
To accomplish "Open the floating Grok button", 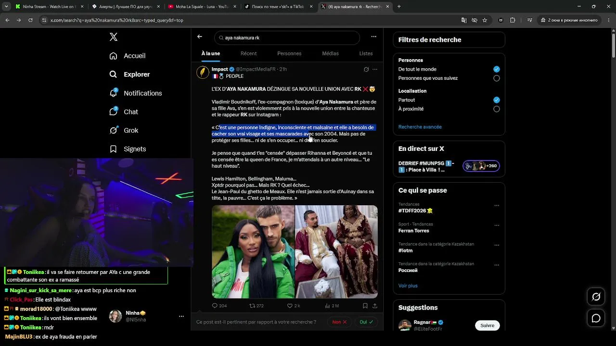I will pyautogui.click(x=596, y=297).
